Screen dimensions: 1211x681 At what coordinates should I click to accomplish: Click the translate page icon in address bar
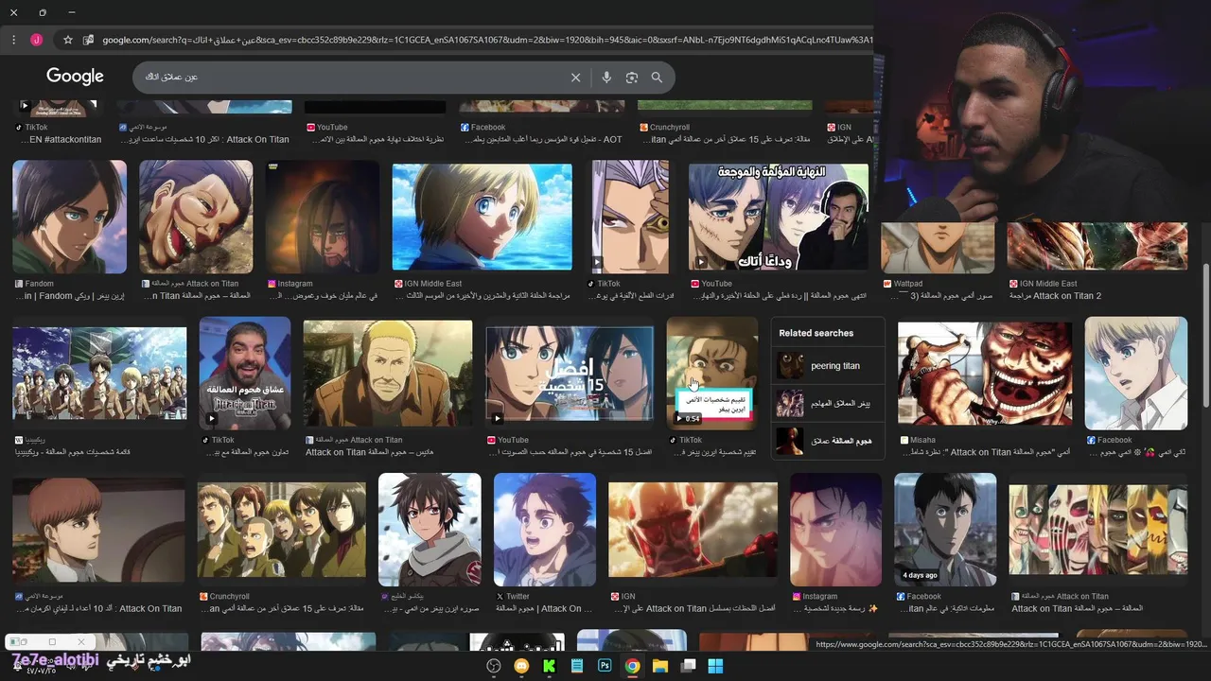(x=88, y=40)
